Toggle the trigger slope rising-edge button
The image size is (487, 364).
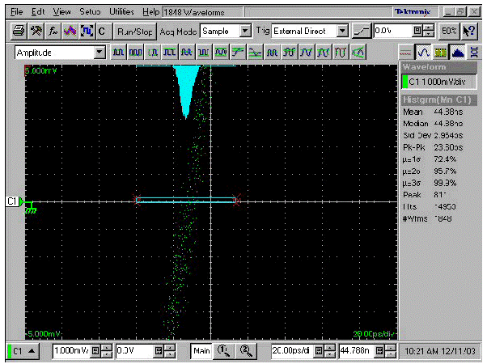pos(361,31)
